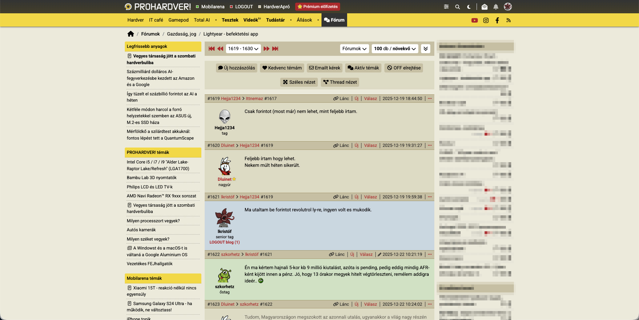Click Új hozzászólás button
The height and width of the screenshot is (320, 639).
(x=237, y=68)
